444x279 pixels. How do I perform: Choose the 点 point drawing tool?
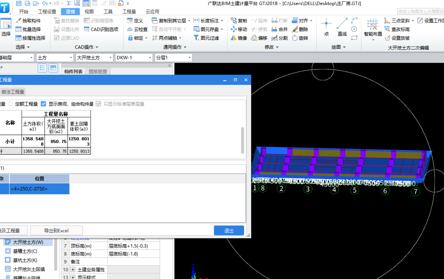coord(326,27)
